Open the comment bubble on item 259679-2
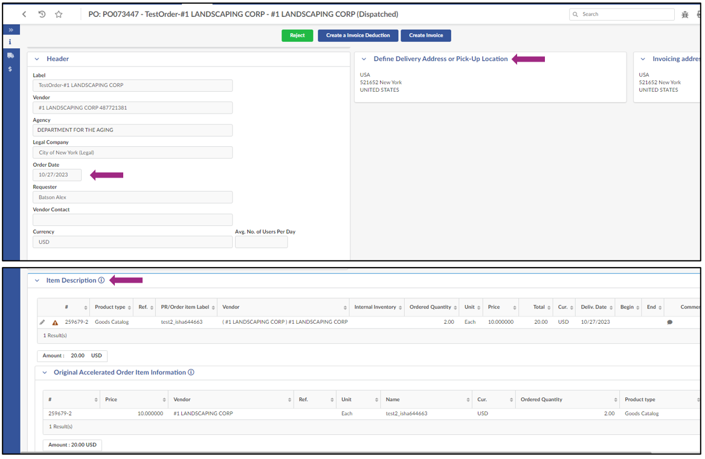The height and width of the screenshot is (459, 705). click(670, 322)
